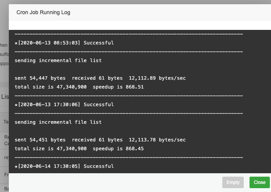Click the Cron Job Running Log title
Image resolution: width=271 pixels, height=192 pixels.
(x=43, y=12)
